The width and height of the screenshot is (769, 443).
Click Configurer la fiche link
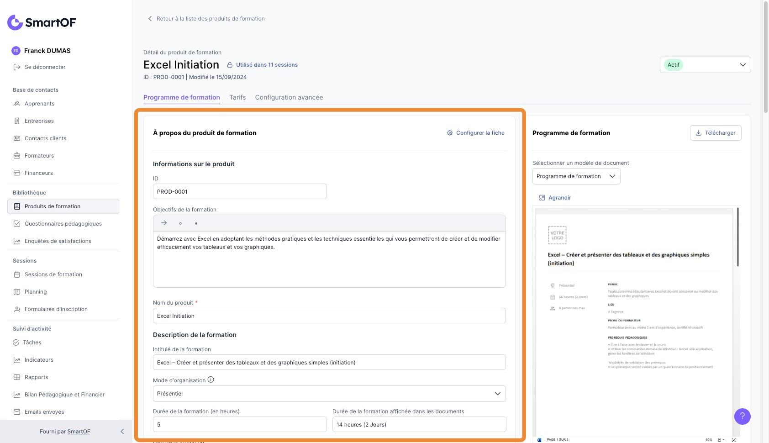pyautogui.click(x=475, y=133)
